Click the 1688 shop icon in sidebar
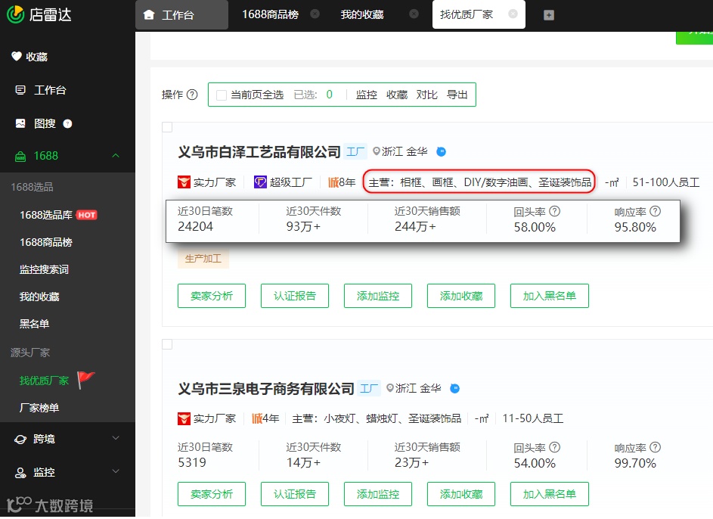This screenshot has width=713, height=519. tap(20, 157)
